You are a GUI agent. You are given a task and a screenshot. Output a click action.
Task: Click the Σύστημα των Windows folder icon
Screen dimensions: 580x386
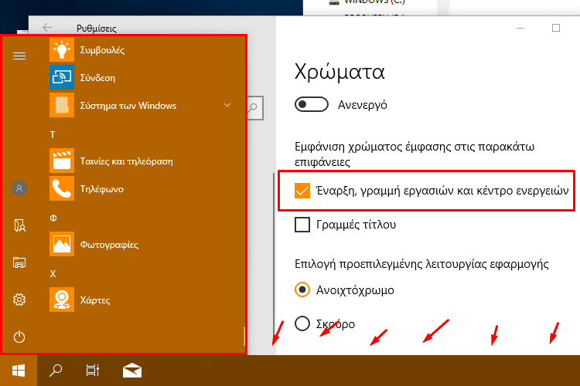(x=62, y=105)
